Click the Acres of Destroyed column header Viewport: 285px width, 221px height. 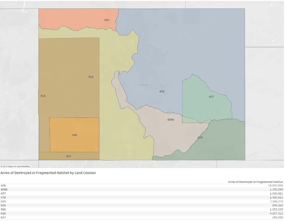coord(255,182)
